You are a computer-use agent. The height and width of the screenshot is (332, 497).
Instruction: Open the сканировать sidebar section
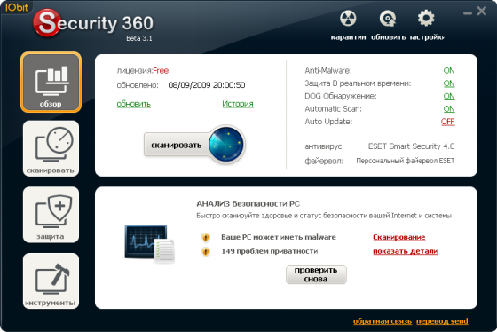pos(51,148)
